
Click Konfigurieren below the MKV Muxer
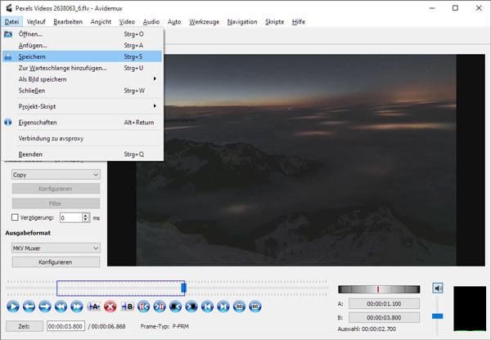tap(55, 262)
